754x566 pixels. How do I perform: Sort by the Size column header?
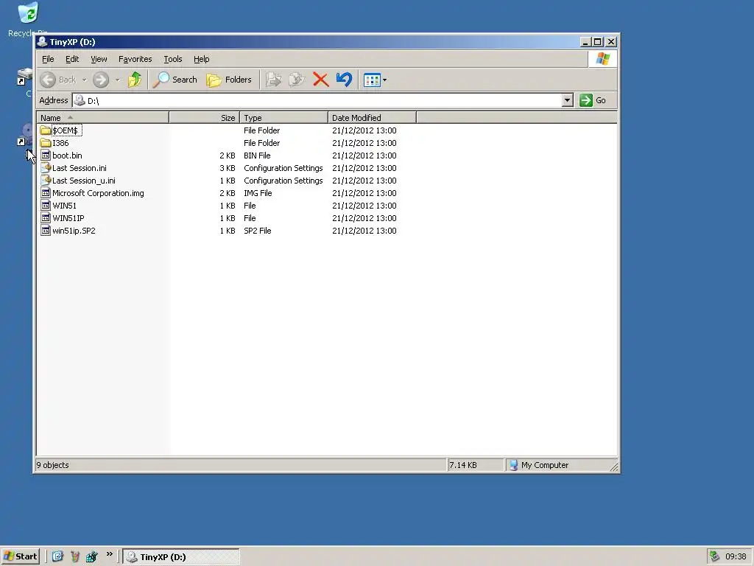(x=205, y=117)
